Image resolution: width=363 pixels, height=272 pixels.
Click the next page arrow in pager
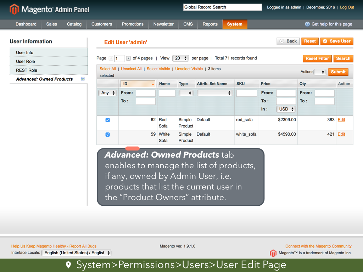(x=128, y=58)
